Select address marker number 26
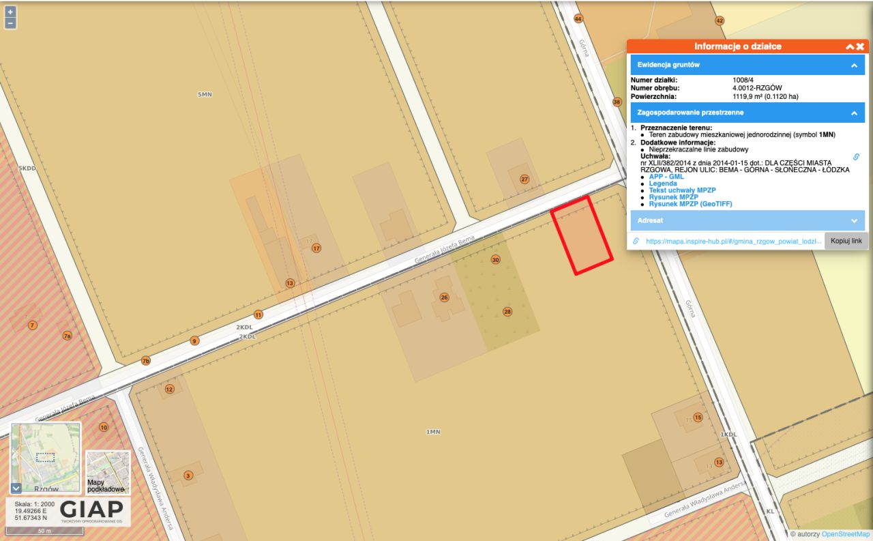This screenshot has height=541, width=873. (x=445, y=297)
